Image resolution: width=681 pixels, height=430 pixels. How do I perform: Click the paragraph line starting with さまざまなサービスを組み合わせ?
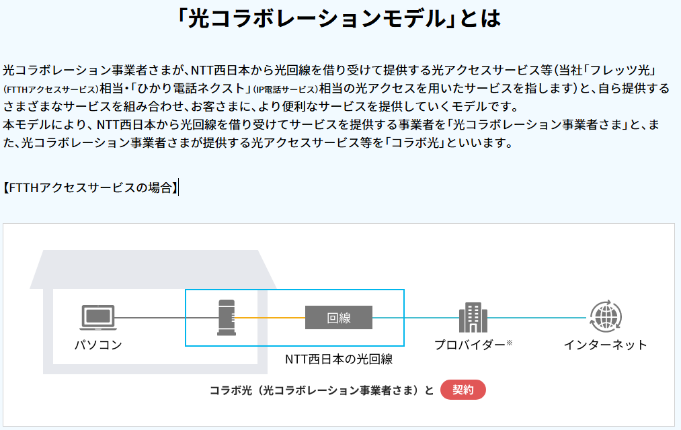pyautogui.click(x=261, y=107)
